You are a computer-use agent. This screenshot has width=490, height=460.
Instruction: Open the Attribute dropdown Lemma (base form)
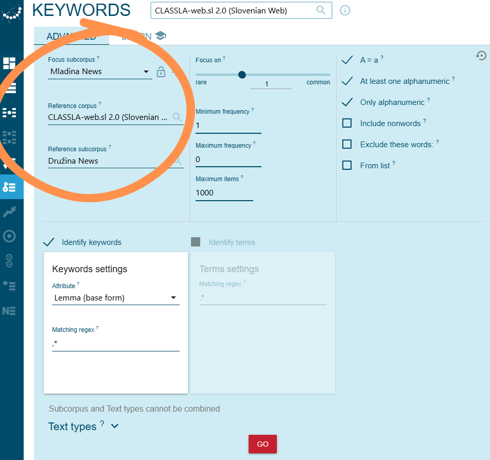(x=116, y=298)
